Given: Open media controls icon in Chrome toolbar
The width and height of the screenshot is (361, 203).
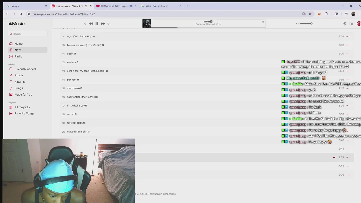Looking at the screenshot, I should point(346,14).
